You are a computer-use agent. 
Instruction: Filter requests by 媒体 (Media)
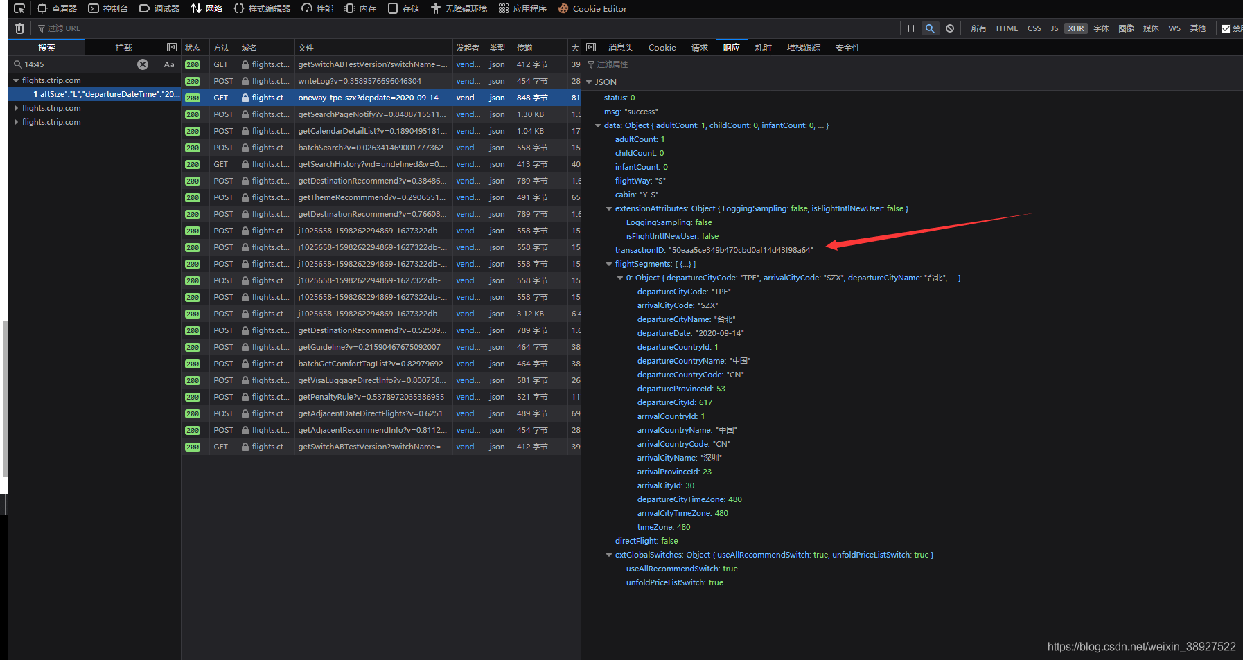tap(1151, 28)
